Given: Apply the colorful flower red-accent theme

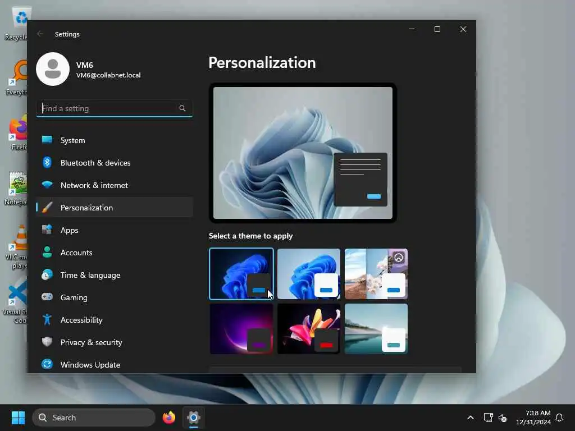Looking at the screenshot, I should [x=309, y=329].
